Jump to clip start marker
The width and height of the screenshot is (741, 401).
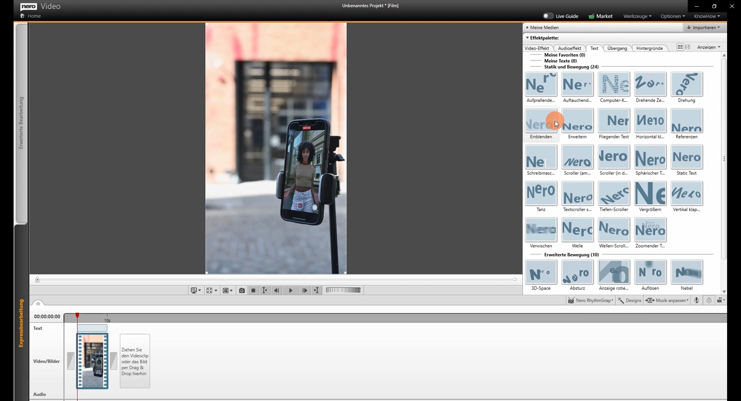(264, 290)
